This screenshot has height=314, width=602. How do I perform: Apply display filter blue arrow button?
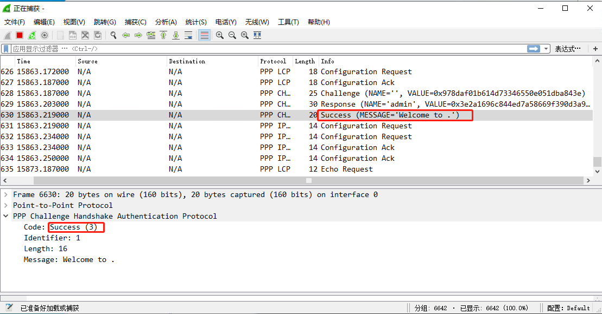pos(533,49)
